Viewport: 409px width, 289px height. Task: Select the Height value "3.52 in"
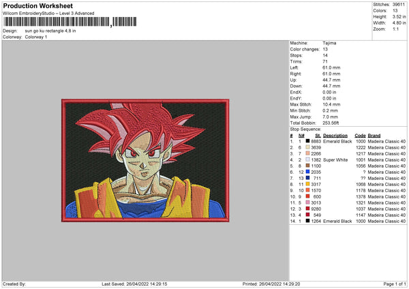399,16
